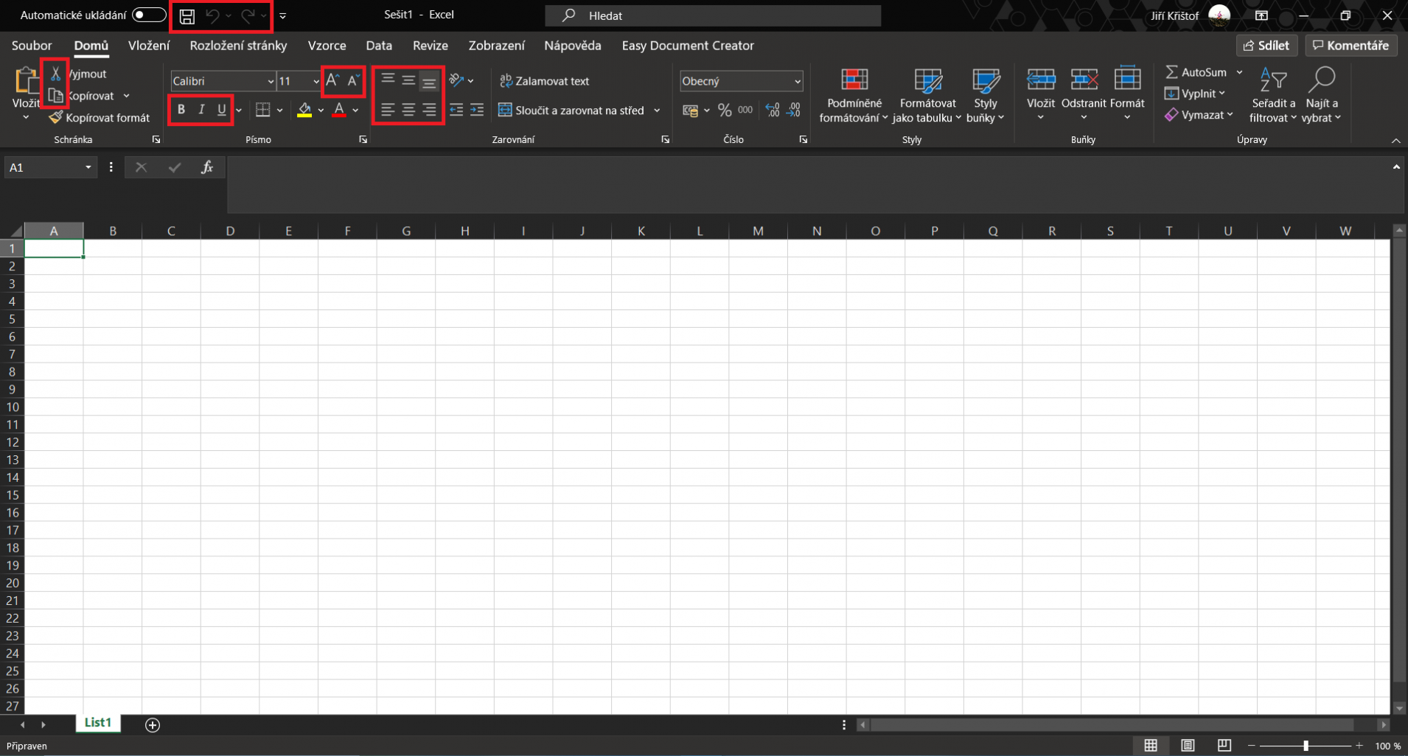Image resolution: width=1408 pixels, height=756 pixels.
Task: Click the Cut scissors icon
Action: click(x=55, y=74)
